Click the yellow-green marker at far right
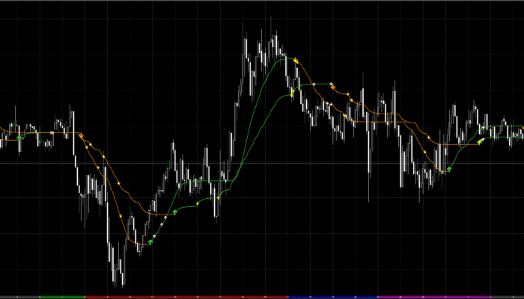The height and width of the screenshot is (299, 524). click(481, 141)
